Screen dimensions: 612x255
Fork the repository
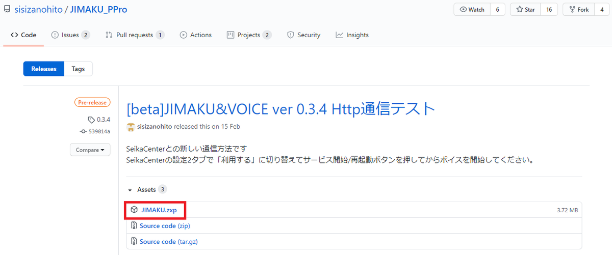(x=578, y=10)
